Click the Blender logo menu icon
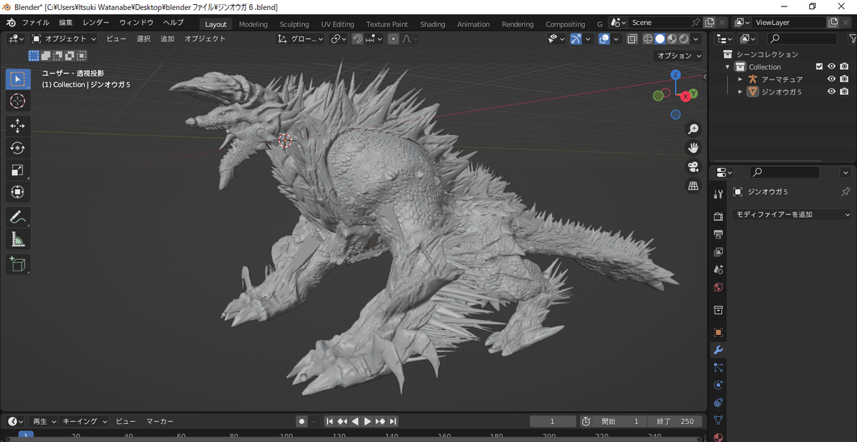Viewport: 857px width, 442px height. pyautogui.click(x=10, y=23)
